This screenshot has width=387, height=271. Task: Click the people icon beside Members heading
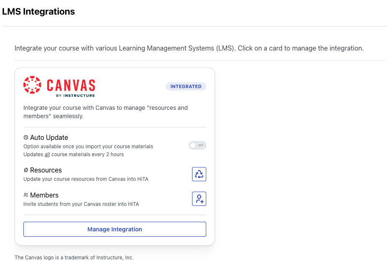pos(26,195)
